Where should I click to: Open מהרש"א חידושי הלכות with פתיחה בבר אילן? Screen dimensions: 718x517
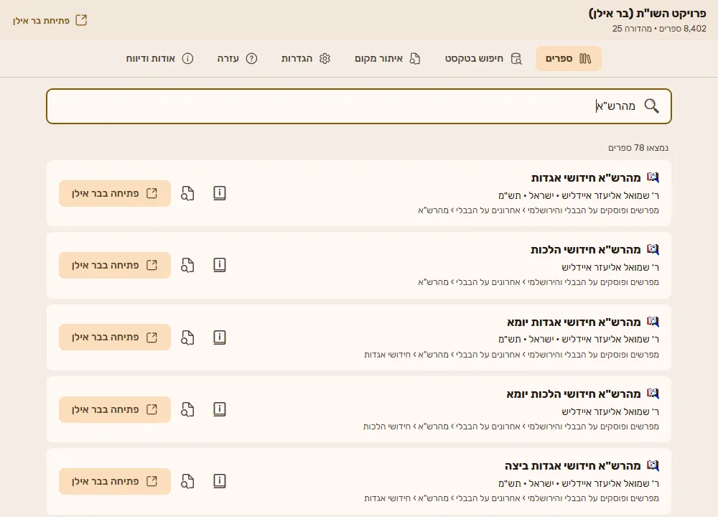[x=114, y=265]
